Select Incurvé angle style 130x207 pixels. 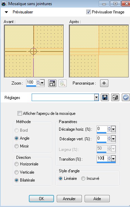point(83,178)
